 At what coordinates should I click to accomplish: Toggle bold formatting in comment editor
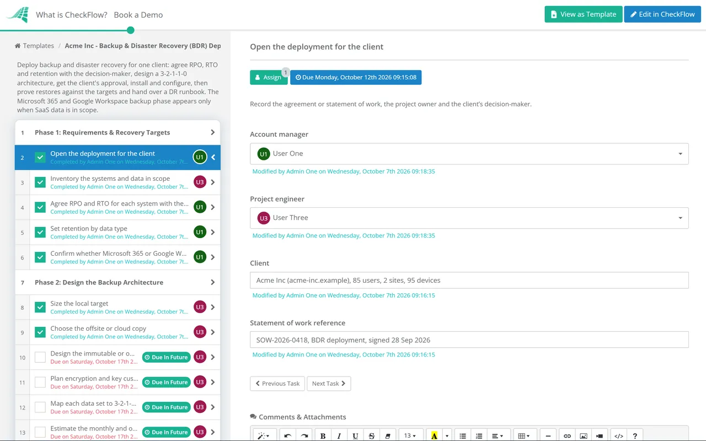tap(323, 435)
